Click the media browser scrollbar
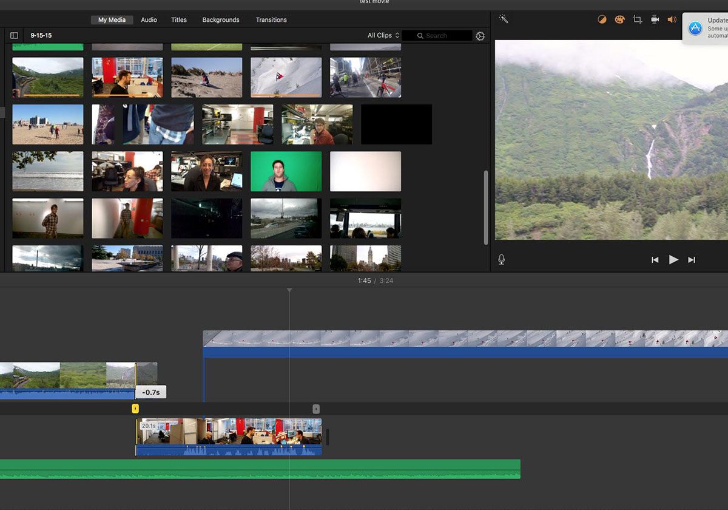Screen dimensions: 728x510 (x=485, y=208)
